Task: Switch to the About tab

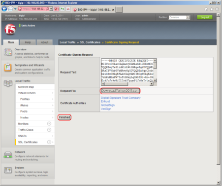Action: coord(45,42)
